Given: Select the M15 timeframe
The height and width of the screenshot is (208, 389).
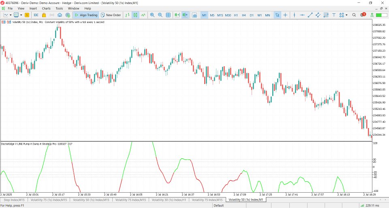Looking at the screenshot, I should click(x=220, y=15).
